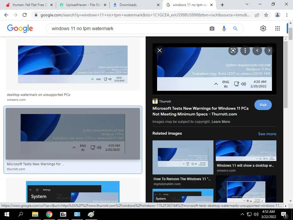Click the Google logo
This screenshot has width=293, height=220.
coord(20,28)
